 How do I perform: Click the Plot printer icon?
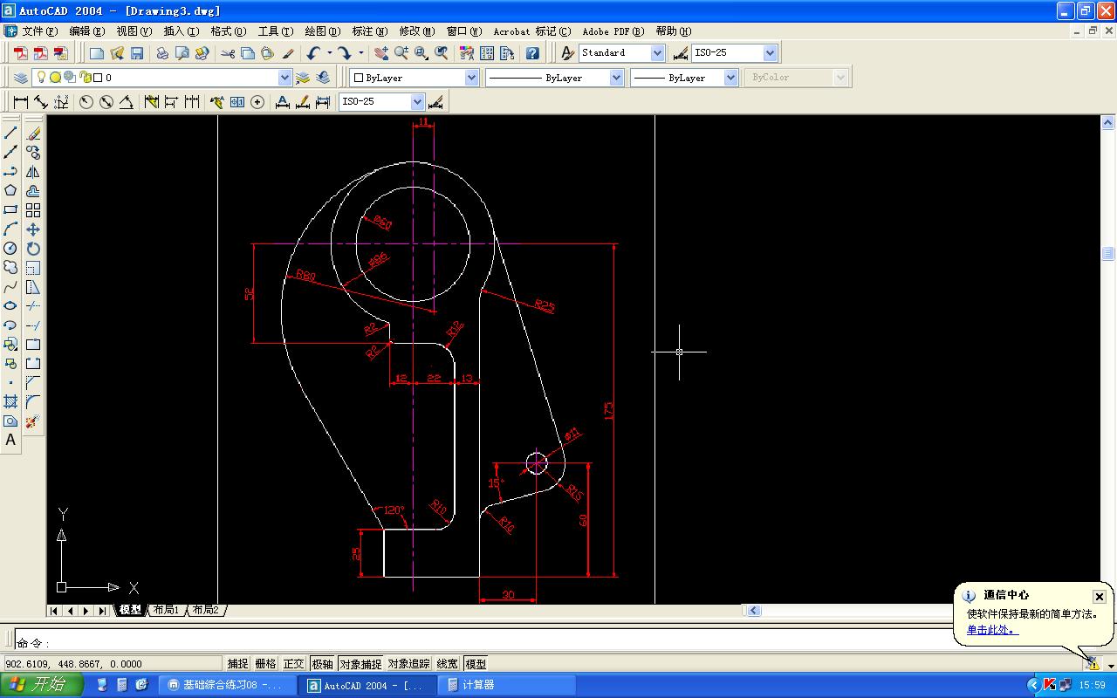[162, 53]
